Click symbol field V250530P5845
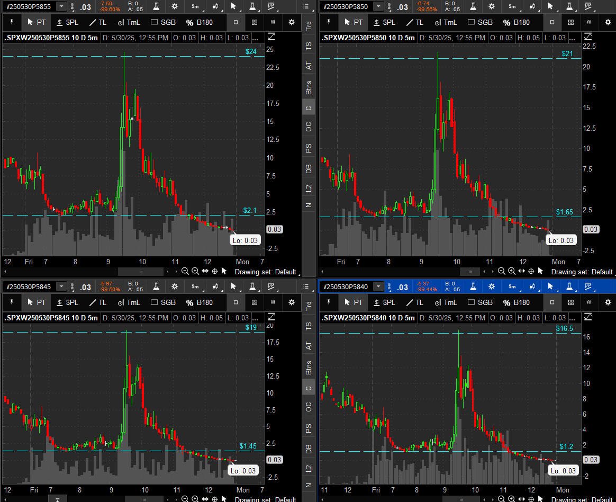 pyautogui.click(x=29, y=286)
